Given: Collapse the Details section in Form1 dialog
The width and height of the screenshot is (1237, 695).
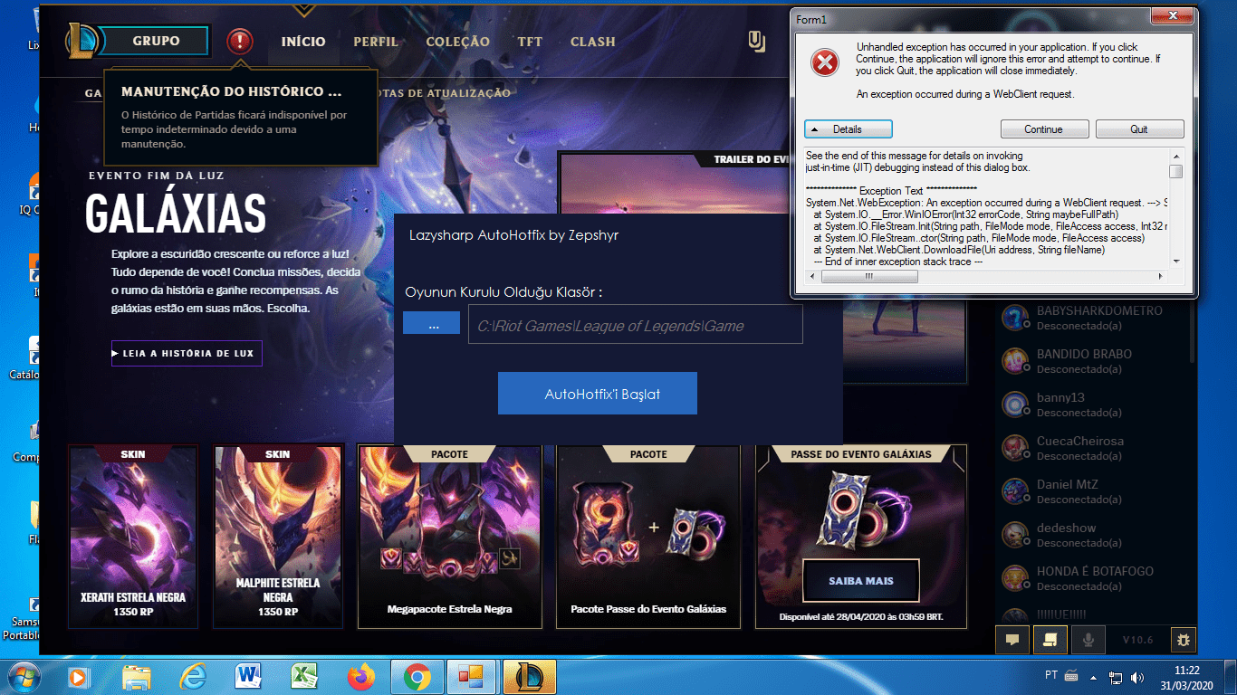Looking at the screenshot, I should pos(849,129).
